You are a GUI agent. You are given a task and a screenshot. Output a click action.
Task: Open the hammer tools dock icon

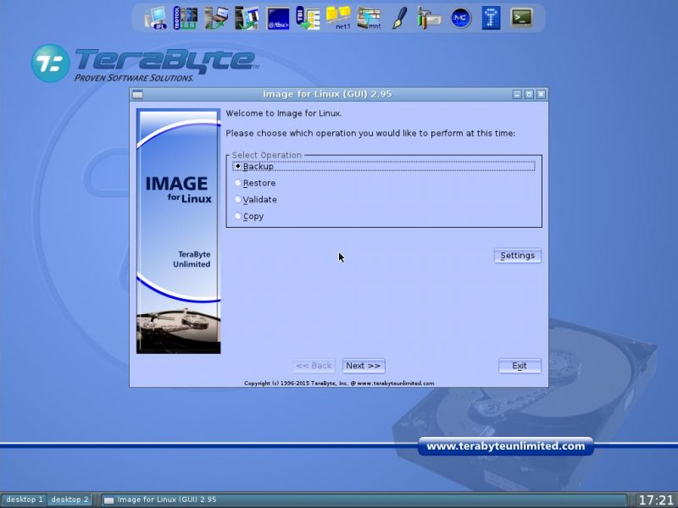point(430,19)
